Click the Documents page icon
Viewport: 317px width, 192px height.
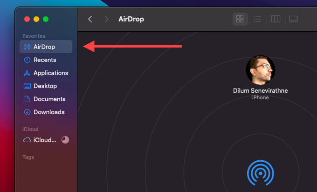[27, 99]
